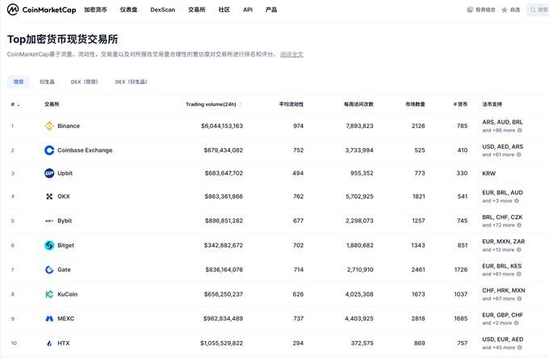Open the 产品 menu
Screen dimensions: 549x358
(x=271, y=10)
